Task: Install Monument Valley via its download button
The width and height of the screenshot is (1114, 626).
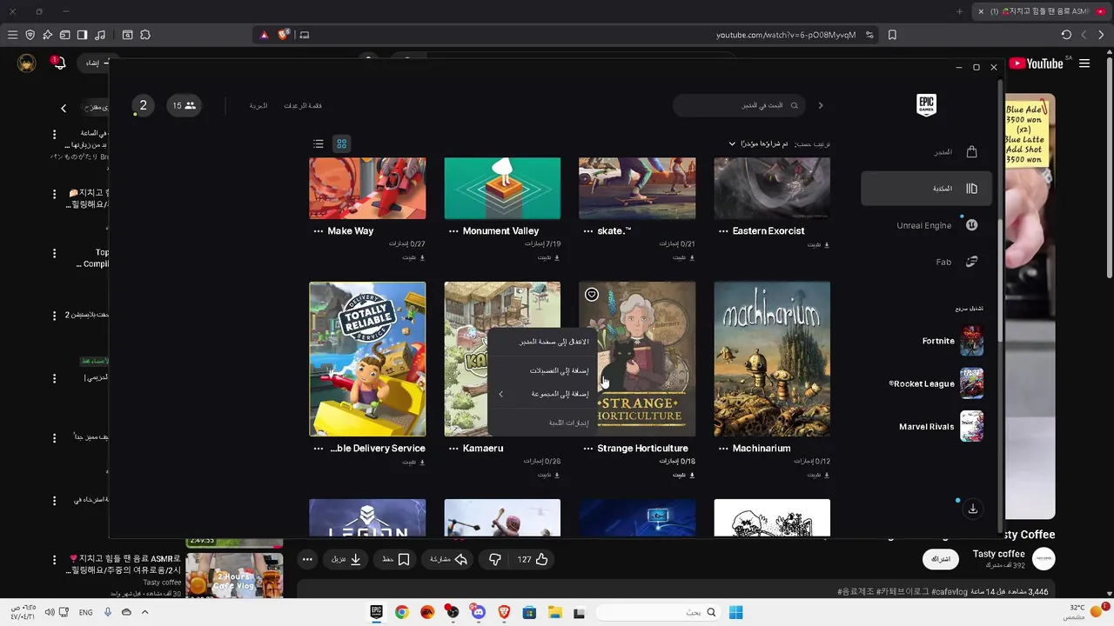Action: 548,257
